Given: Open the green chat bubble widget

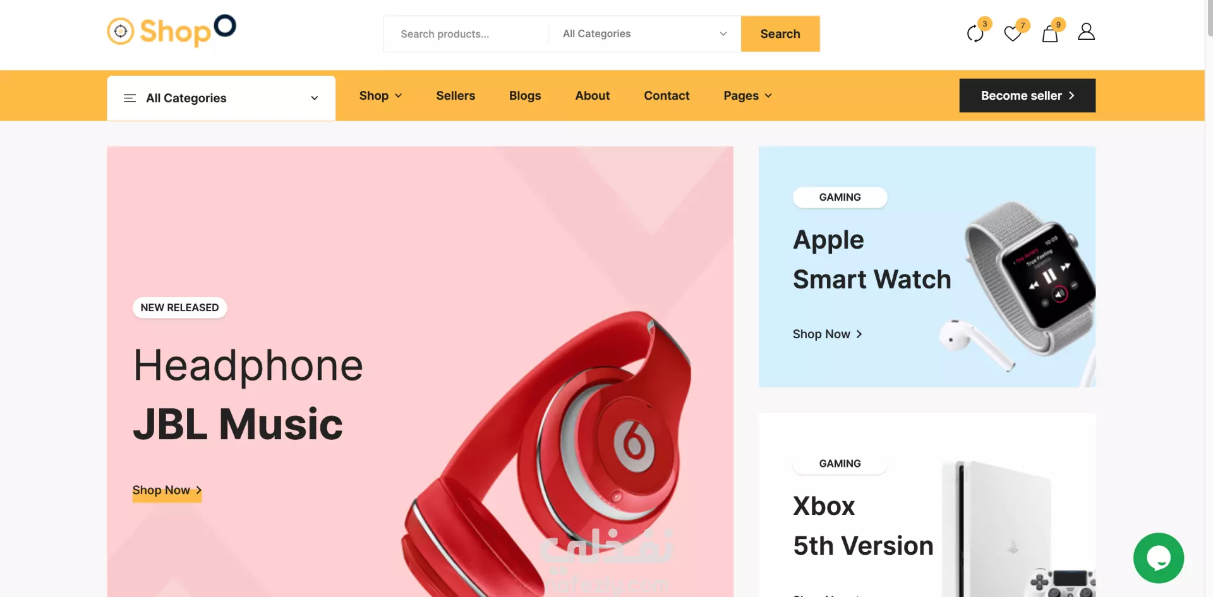Looking at the screenshot, I should point(1159,558).
